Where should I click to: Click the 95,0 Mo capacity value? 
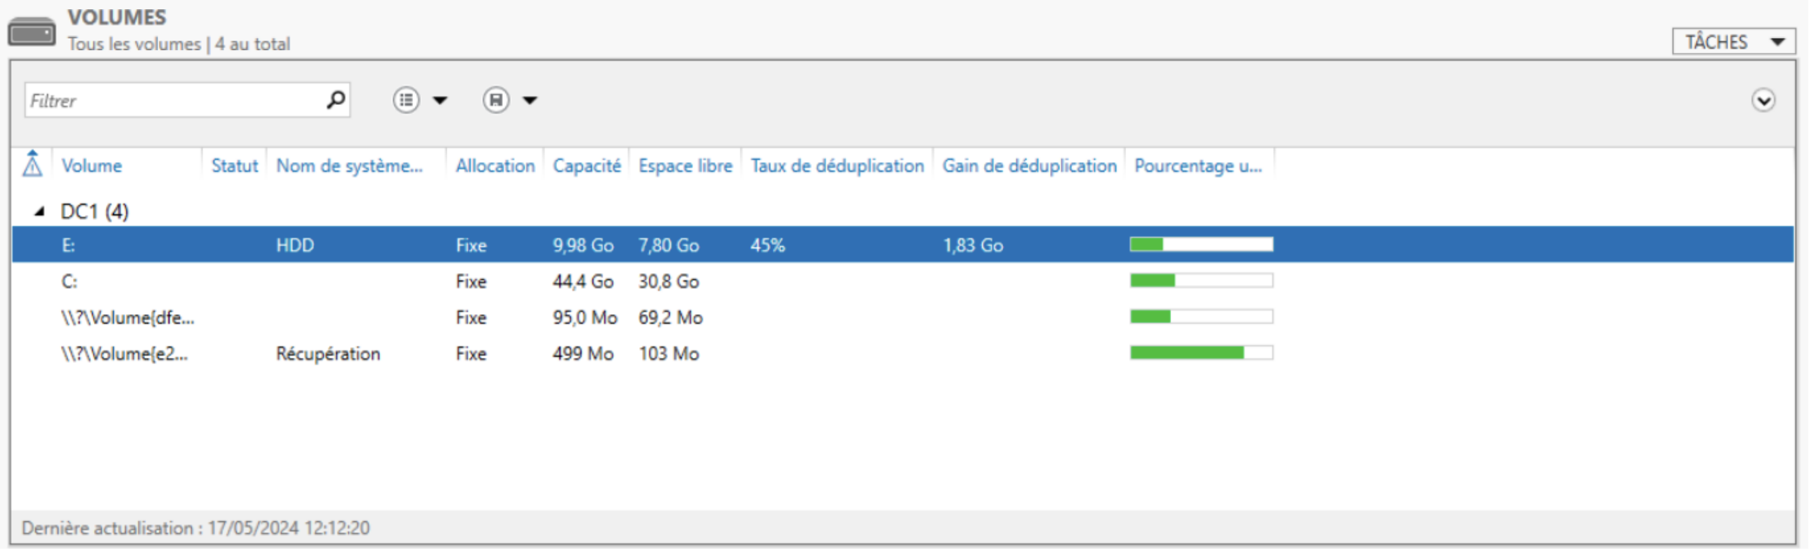[x=585, y=318]
